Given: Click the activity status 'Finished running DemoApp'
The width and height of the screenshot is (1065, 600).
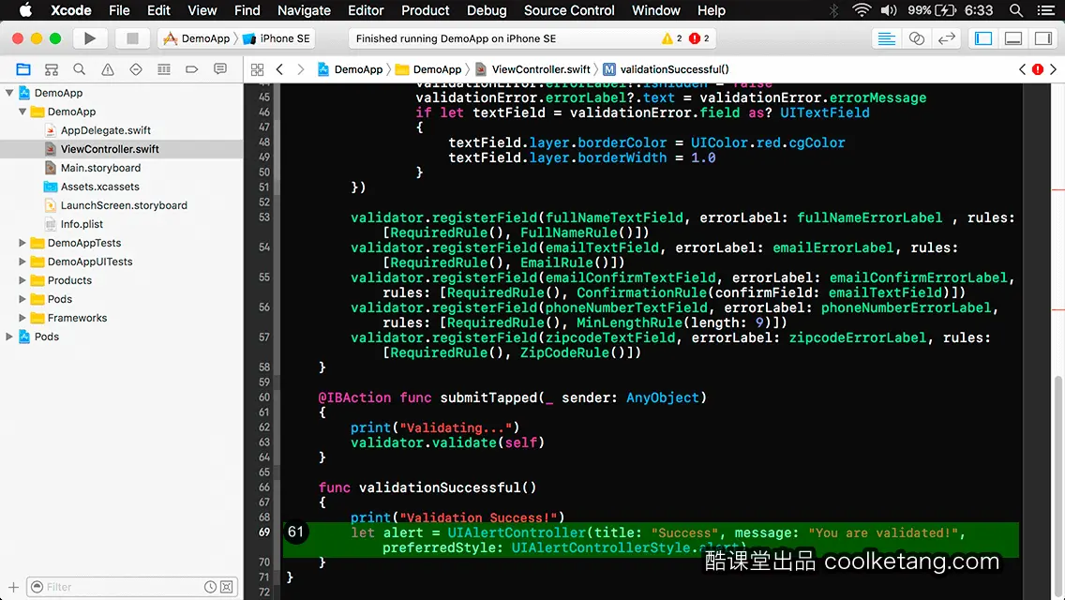Looking at the screenshot, I should (x=456, y=38).
